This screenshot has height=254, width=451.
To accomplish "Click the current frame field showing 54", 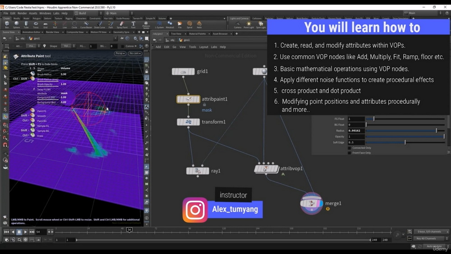I will pyautogui.click(x=41, y=232).
